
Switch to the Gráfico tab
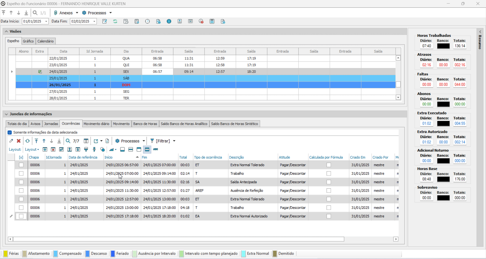[x=28, y=41]
